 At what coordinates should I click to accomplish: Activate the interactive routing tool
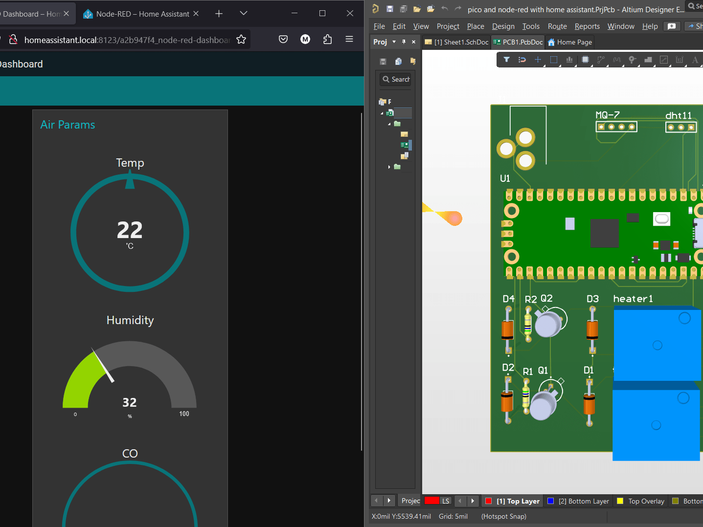[x=601, y=60]
